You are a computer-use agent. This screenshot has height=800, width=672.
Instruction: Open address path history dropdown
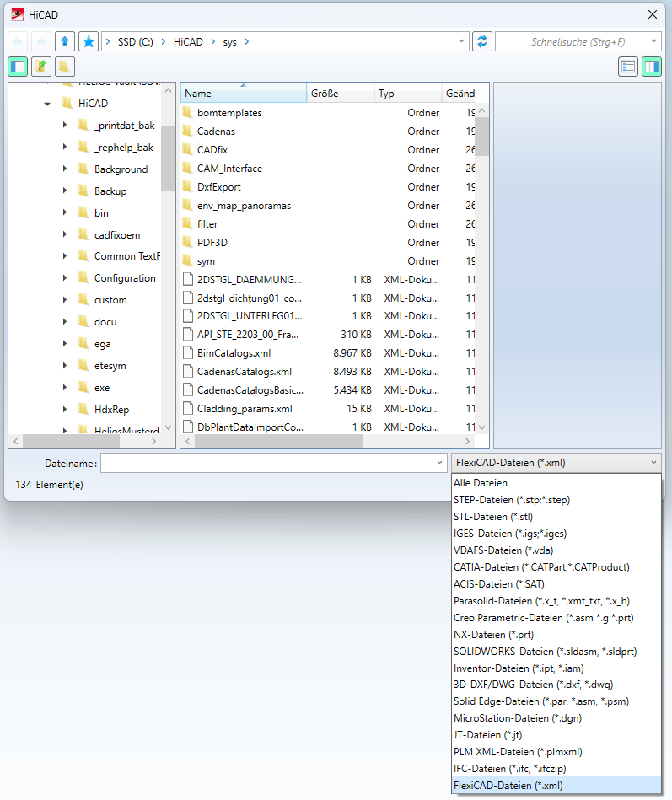coord(461,41)
